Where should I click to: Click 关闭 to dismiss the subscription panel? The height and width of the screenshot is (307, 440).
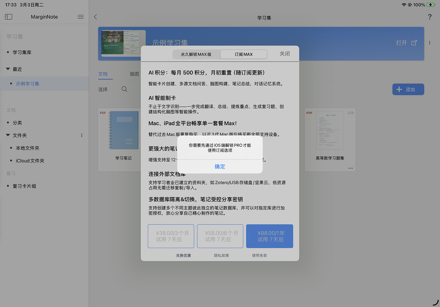pyautogui.click(x=284, y=54)
